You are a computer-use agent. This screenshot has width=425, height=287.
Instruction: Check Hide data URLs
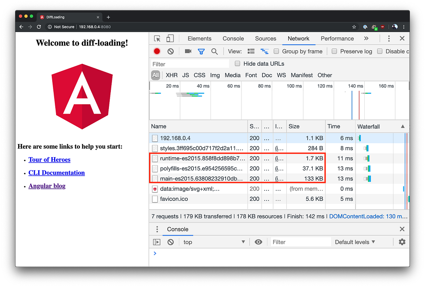click(x=237, y=63)
